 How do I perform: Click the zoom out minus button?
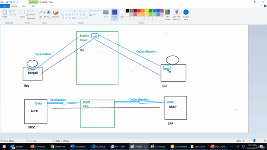click(x=244, y=141)
